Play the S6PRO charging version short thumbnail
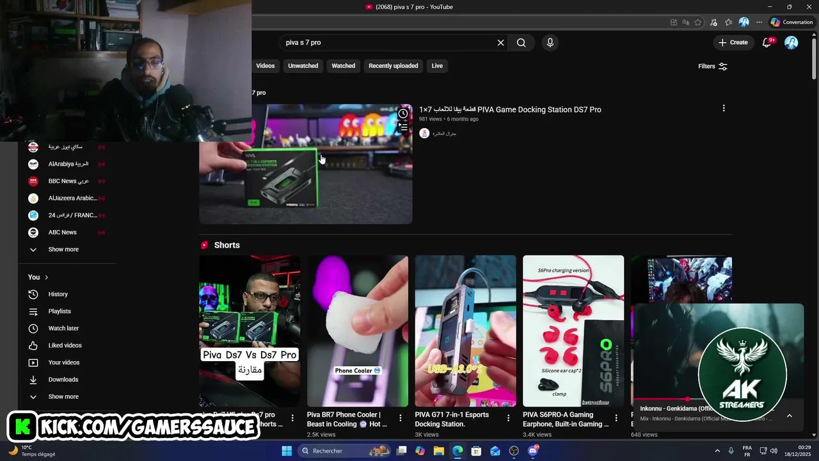Viewport: 819px width, 461px height. pyautogui.click(x=573, y=331)
